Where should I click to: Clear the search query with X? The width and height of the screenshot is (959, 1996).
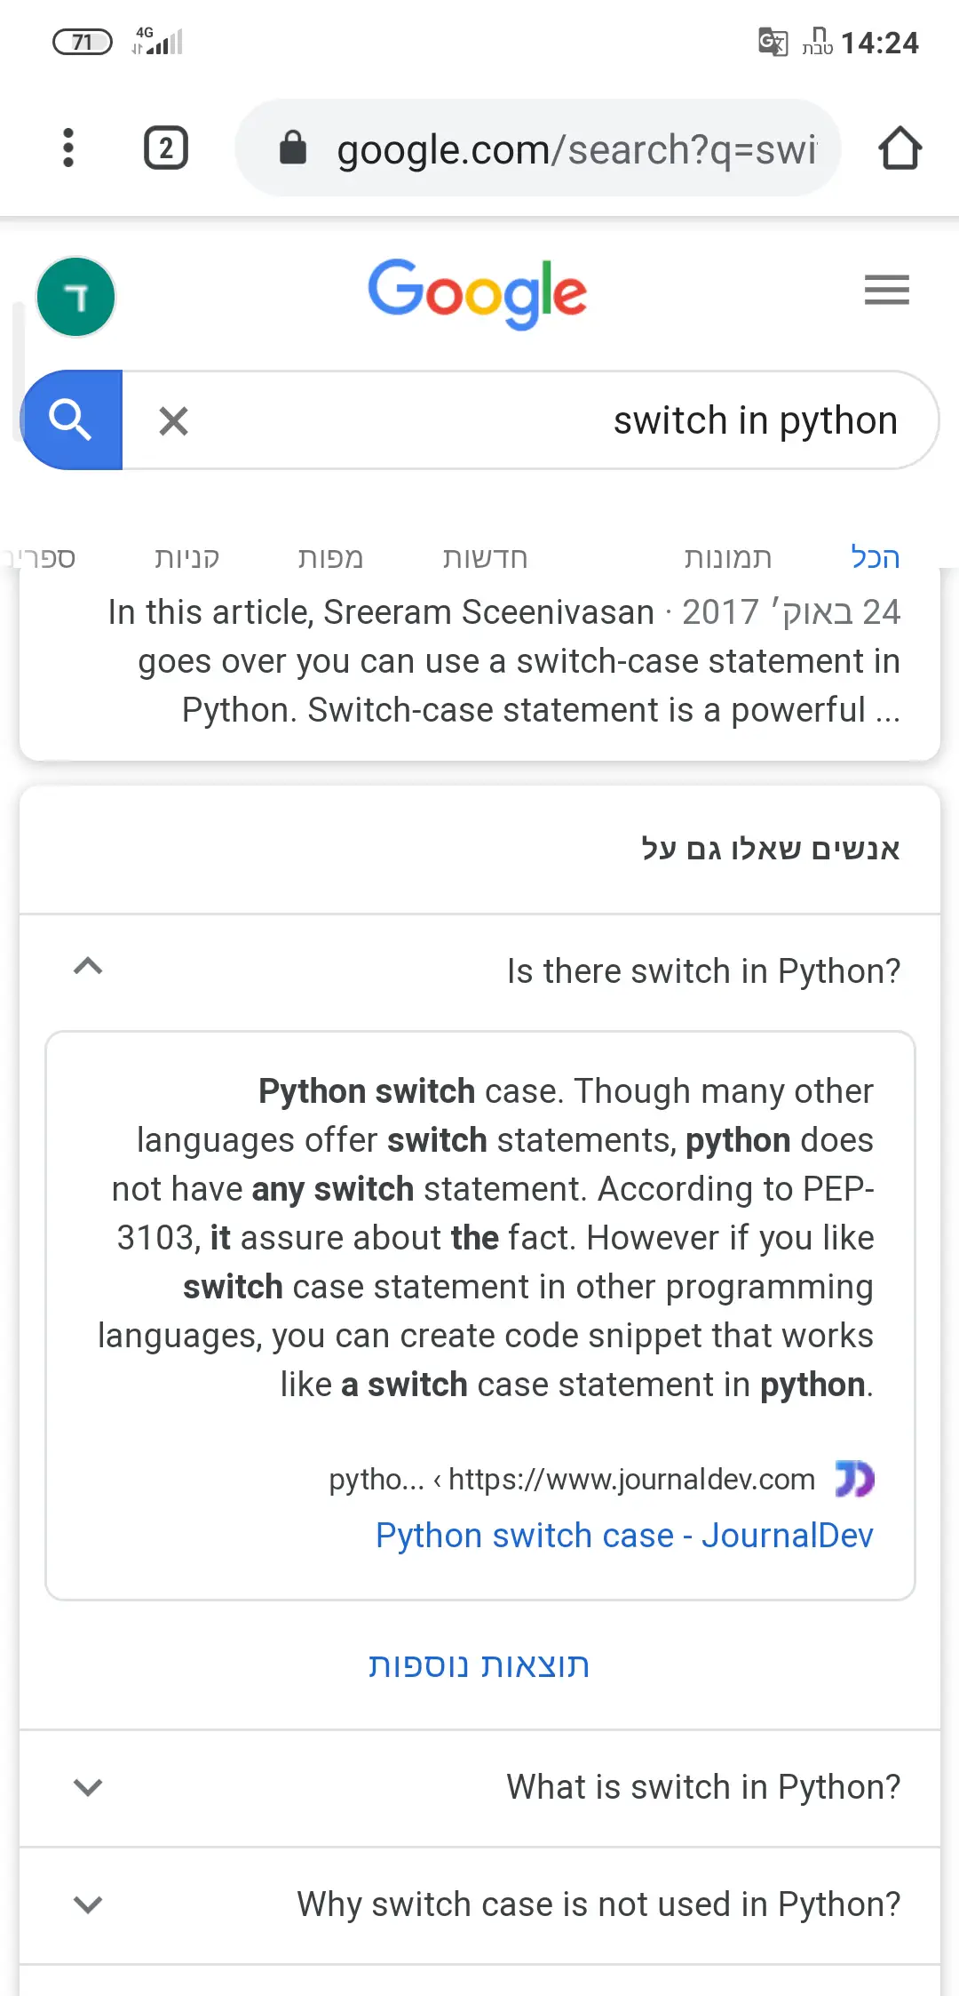174,420
